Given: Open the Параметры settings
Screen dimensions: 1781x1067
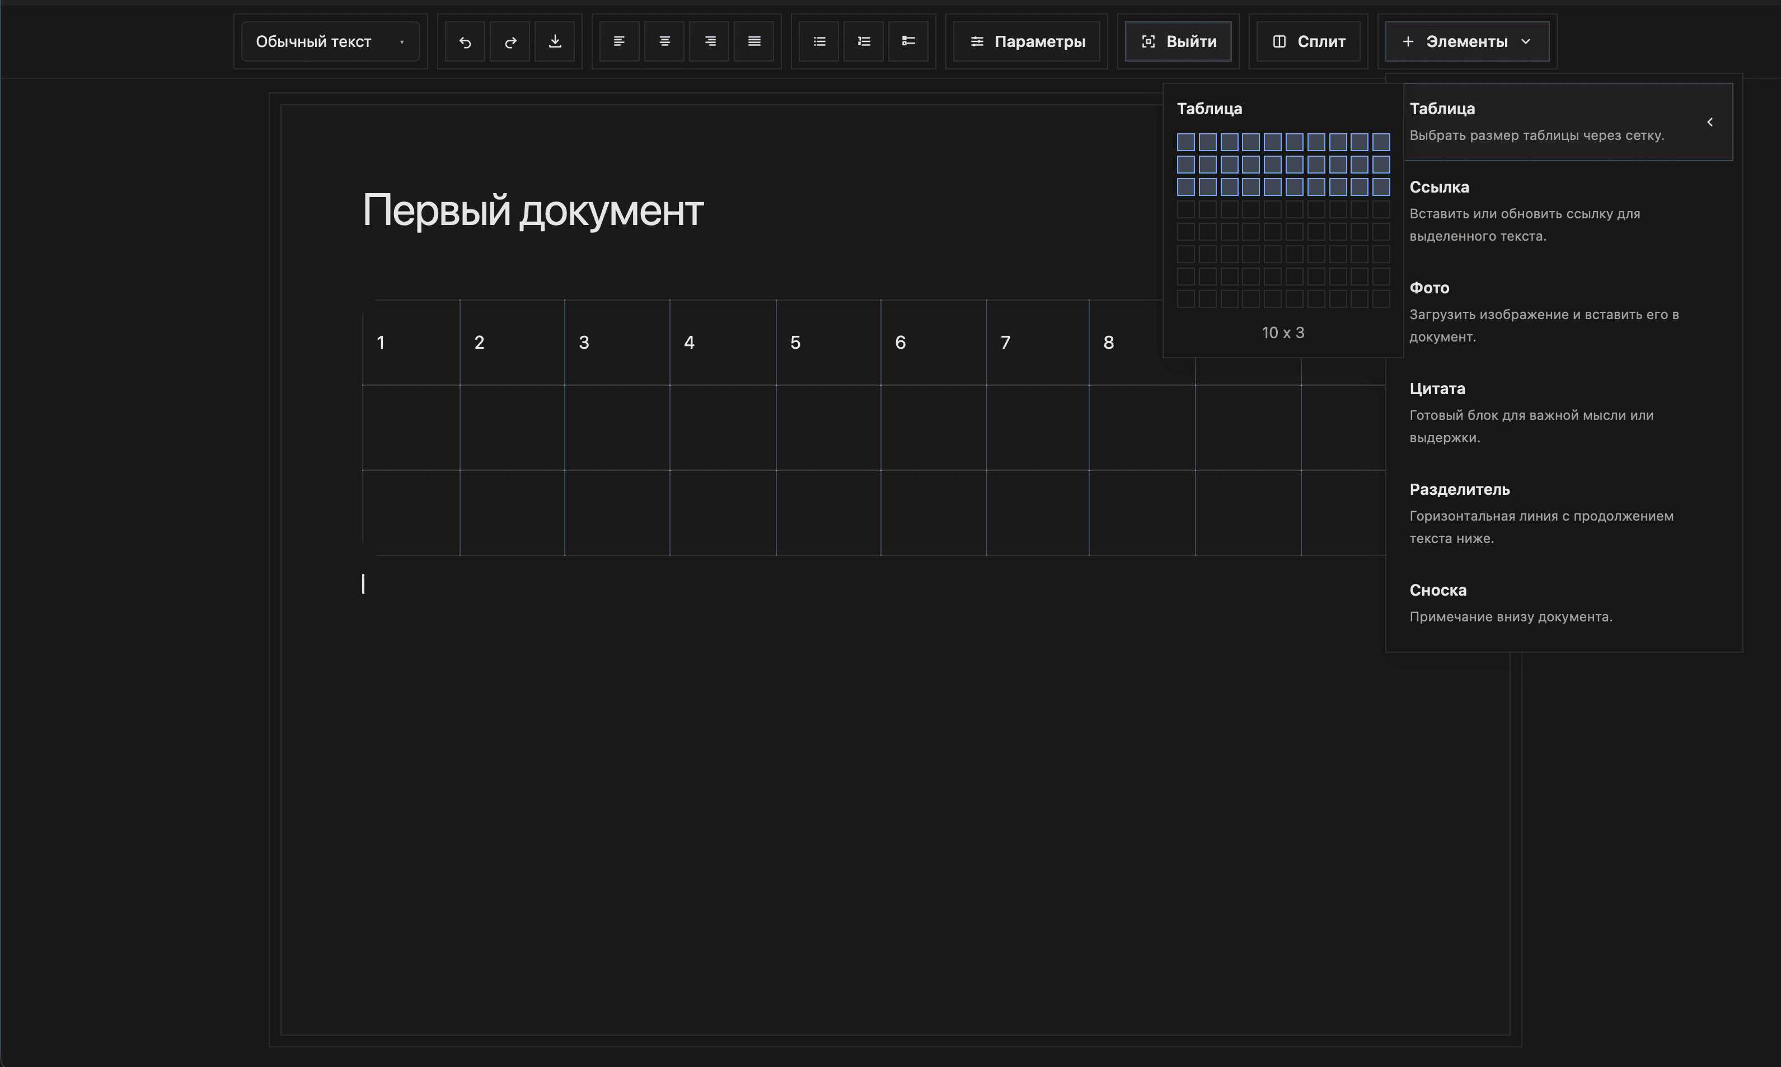Looking at the screenshot, I should (1027, 41).
